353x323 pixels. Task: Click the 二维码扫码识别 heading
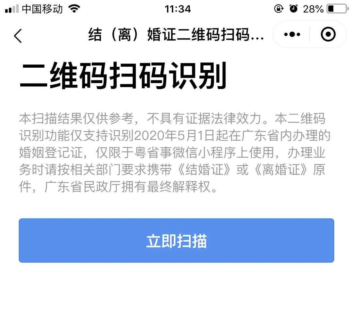coord(123,76)
